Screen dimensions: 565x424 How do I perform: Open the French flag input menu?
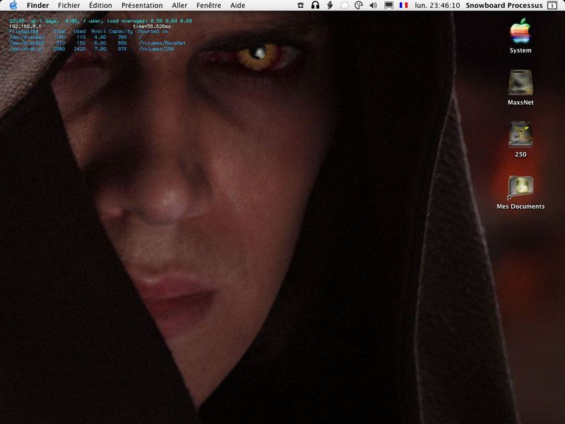(x=403, y=6)
